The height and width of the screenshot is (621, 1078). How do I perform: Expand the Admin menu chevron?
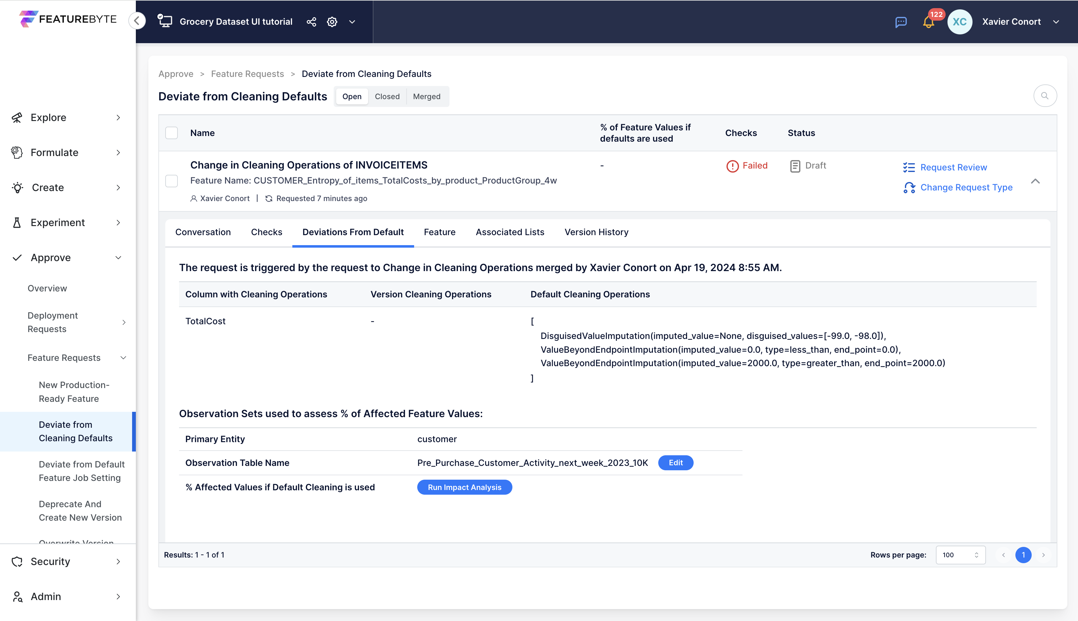tap(118, 596)
